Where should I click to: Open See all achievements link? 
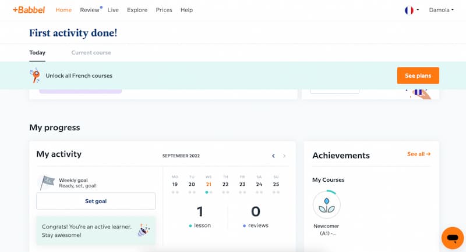419,154
